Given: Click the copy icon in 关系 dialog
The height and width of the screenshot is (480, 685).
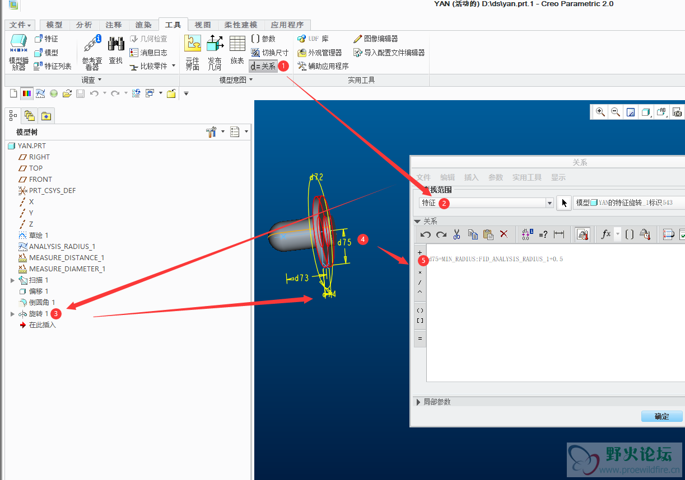Looking at the screenshot, I should 473,234.
